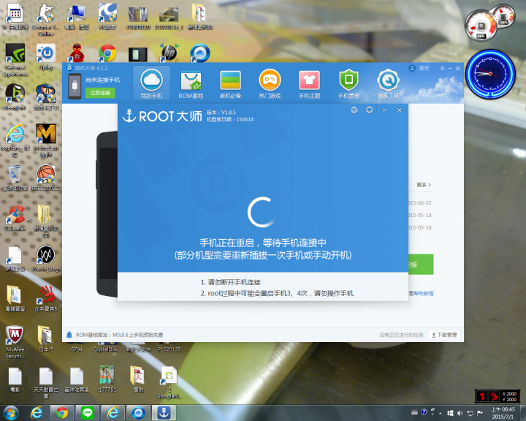Open the Watch_Dogs desktop shortcut
The height and width of the screenshot is (421, 526).
point(46,259)
